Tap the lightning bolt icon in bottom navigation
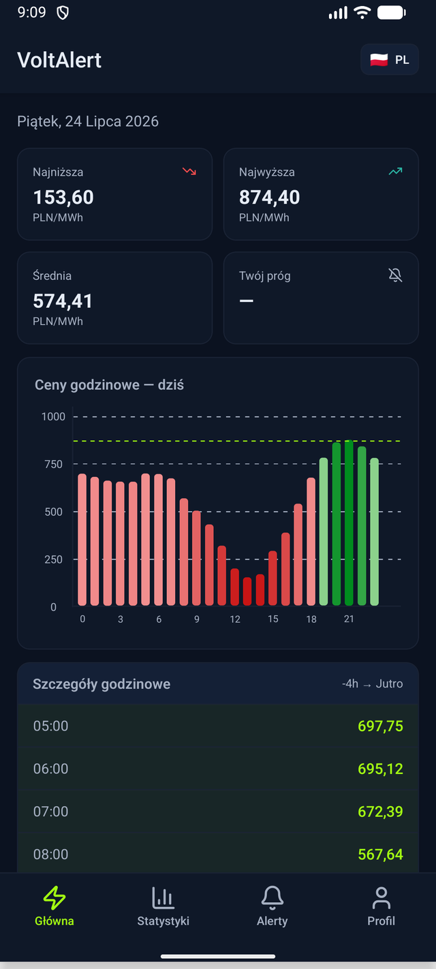Image resolution: width=436 pixels, height=969 pixels. pos(54,898)
